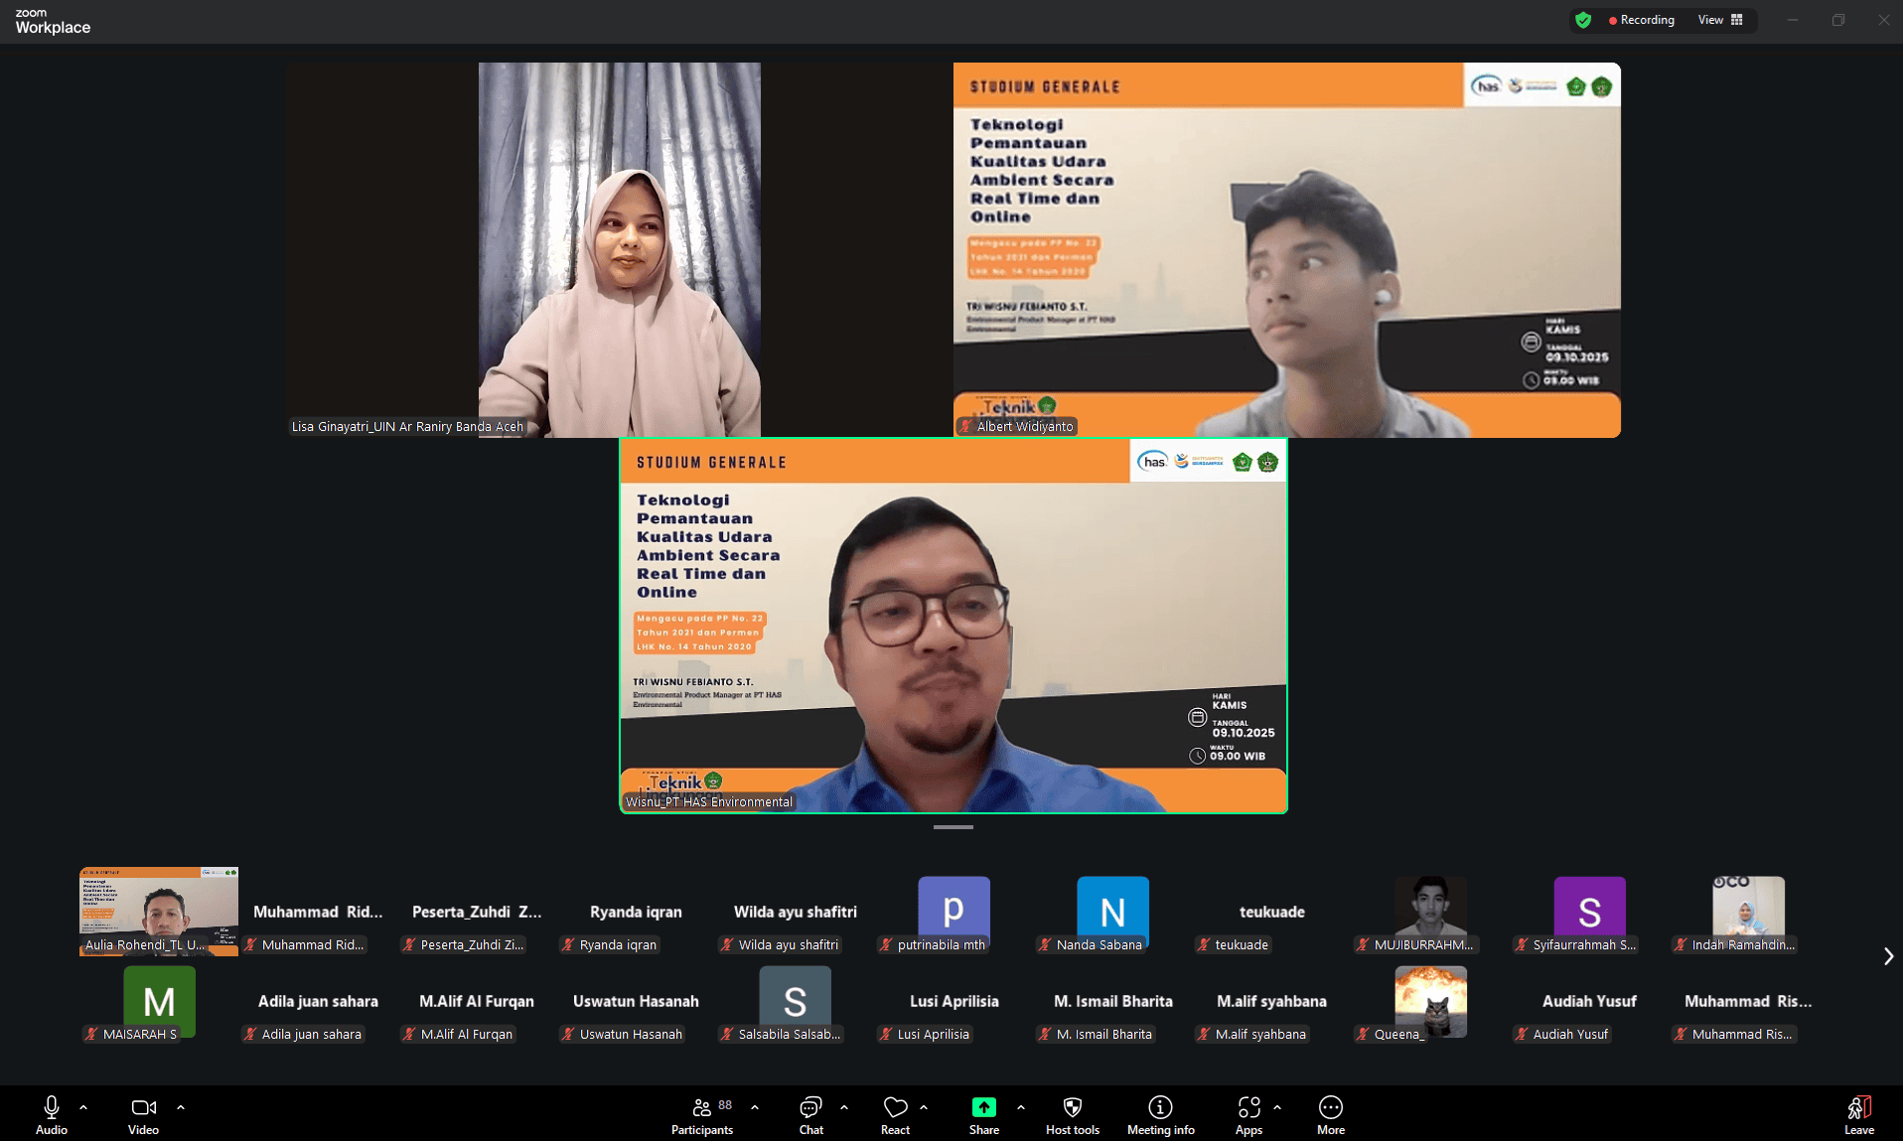Toggle the microphone Audio button
This screenshot has height=1141, width=1903.
click(52, 1114)
